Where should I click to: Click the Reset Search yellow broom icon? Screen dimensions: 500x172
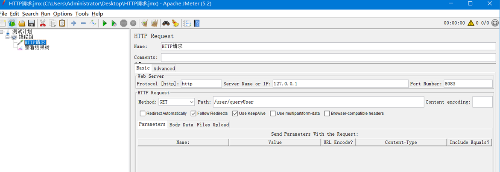(x=175, y=23)
